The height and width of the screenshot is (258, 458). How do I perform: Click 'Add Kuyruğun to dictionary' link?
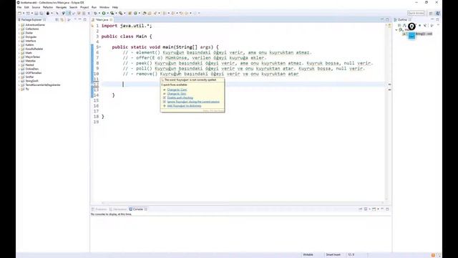coord(185,105)
